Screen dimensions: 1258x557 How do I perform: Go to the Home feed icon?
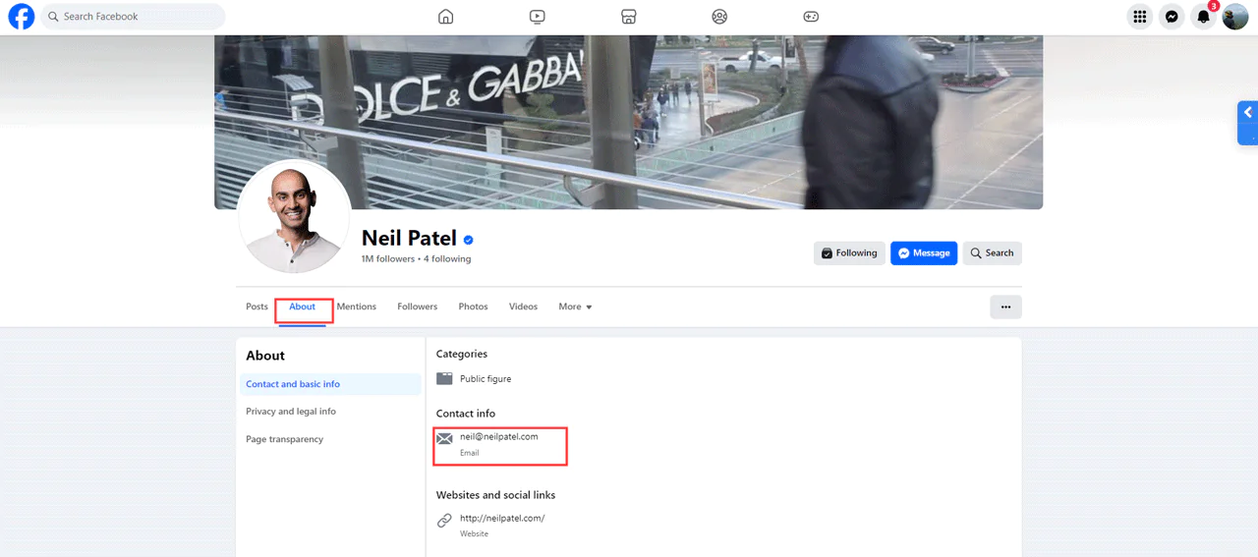(446, 17)
